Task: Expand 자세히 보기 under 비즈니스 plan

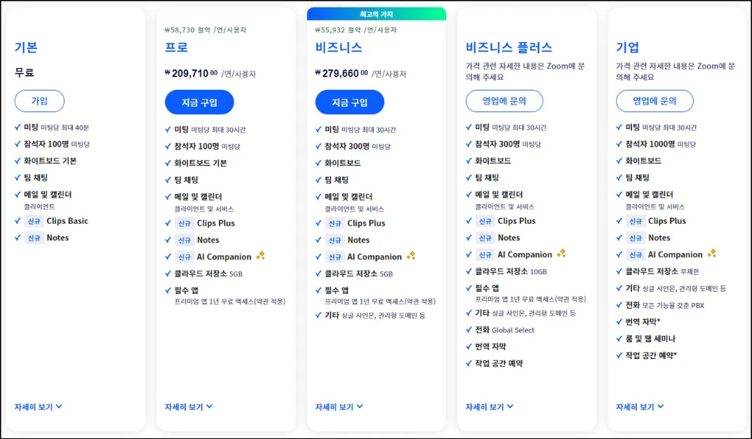Action: 339,407
